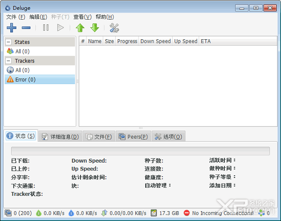Click the colored drops icon beside States All
The image size is (281, 221).
click(10, 51)
